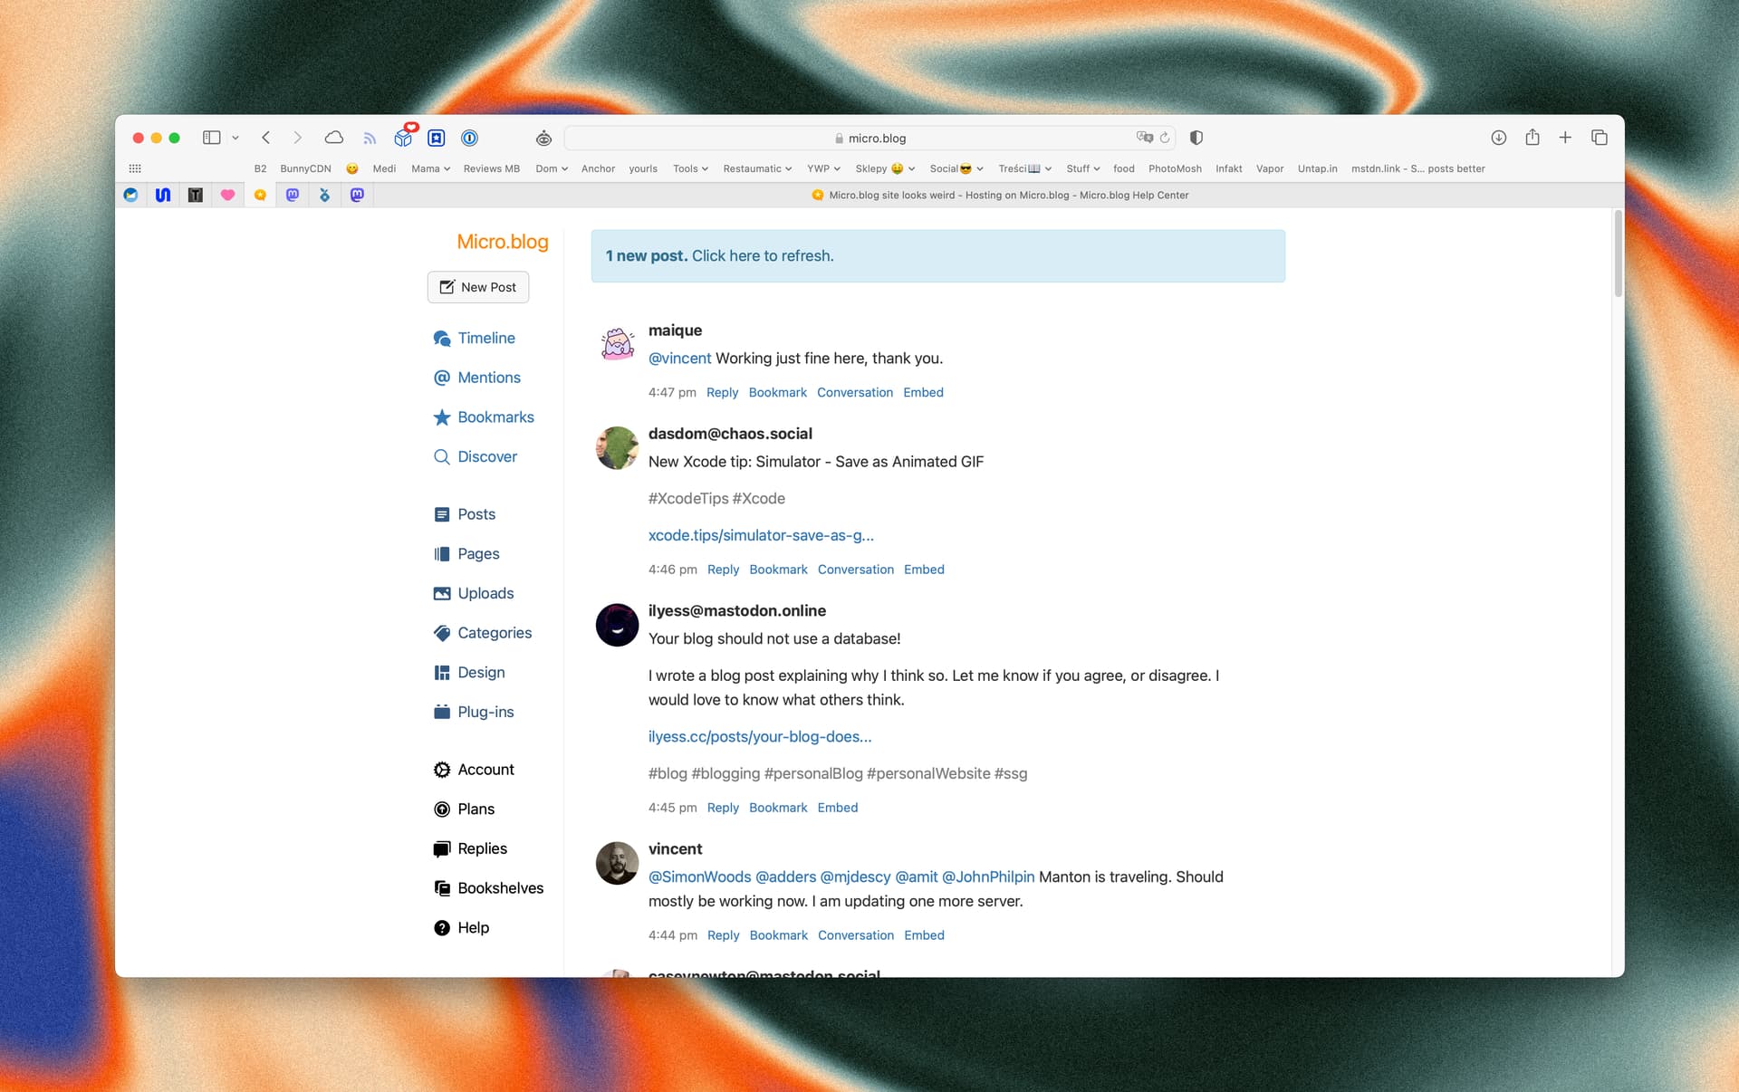This screenshot has height=1092, width=1739.
Task: Go back to the previous page
Action: point(266,138)
